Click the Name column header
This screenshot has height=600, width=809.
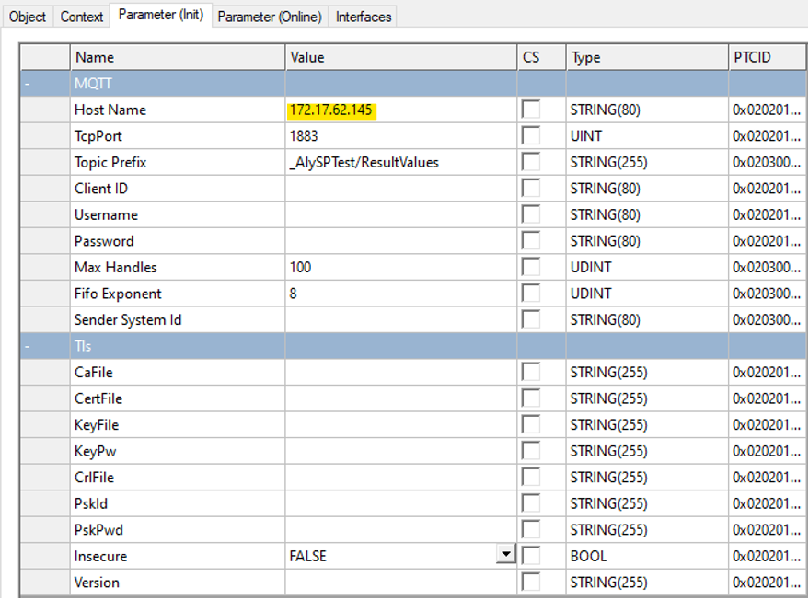click(x=178, y=57)
